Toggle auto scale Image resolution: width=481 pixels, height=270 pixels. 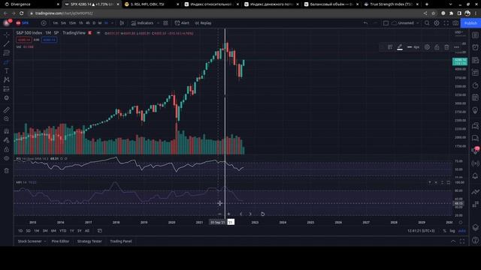coord(461,231)
